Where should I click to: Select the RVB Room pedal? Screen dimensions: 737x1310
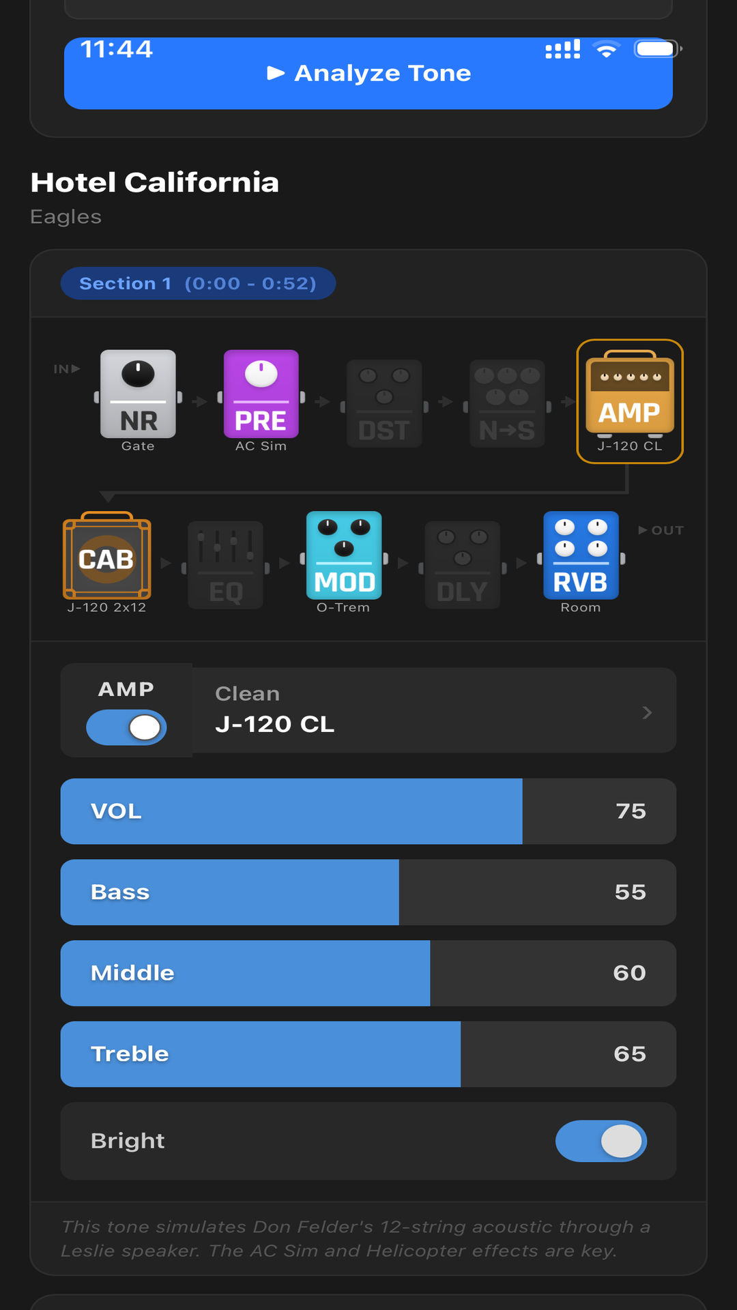click(581, 556)
